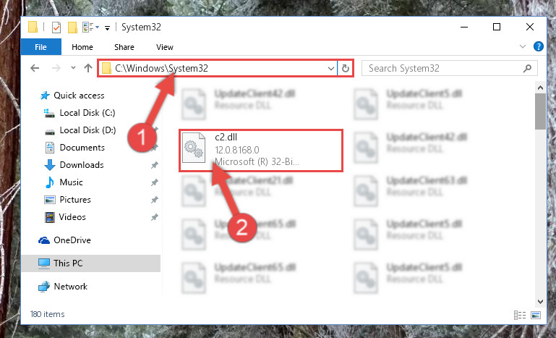Click the New folder quick toolbar icon
Image resolution: width=556 pixels, height=338 pixels.
(x=72, y=28)
